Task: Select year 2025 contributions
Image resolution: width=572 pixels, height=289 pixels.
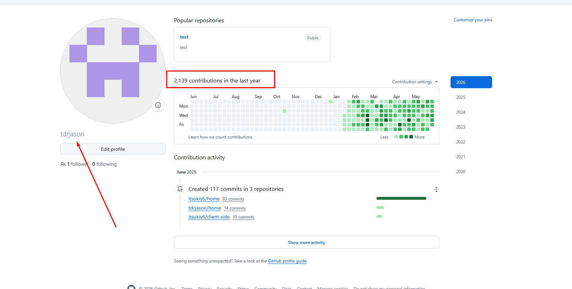Action: tap(461, 97)
